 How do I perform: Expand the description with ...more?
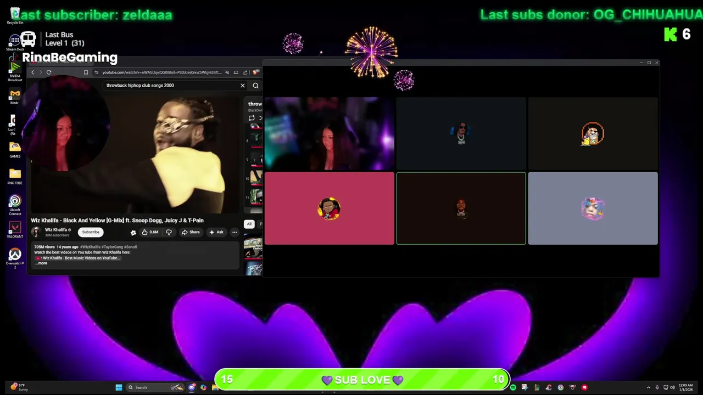42,263
